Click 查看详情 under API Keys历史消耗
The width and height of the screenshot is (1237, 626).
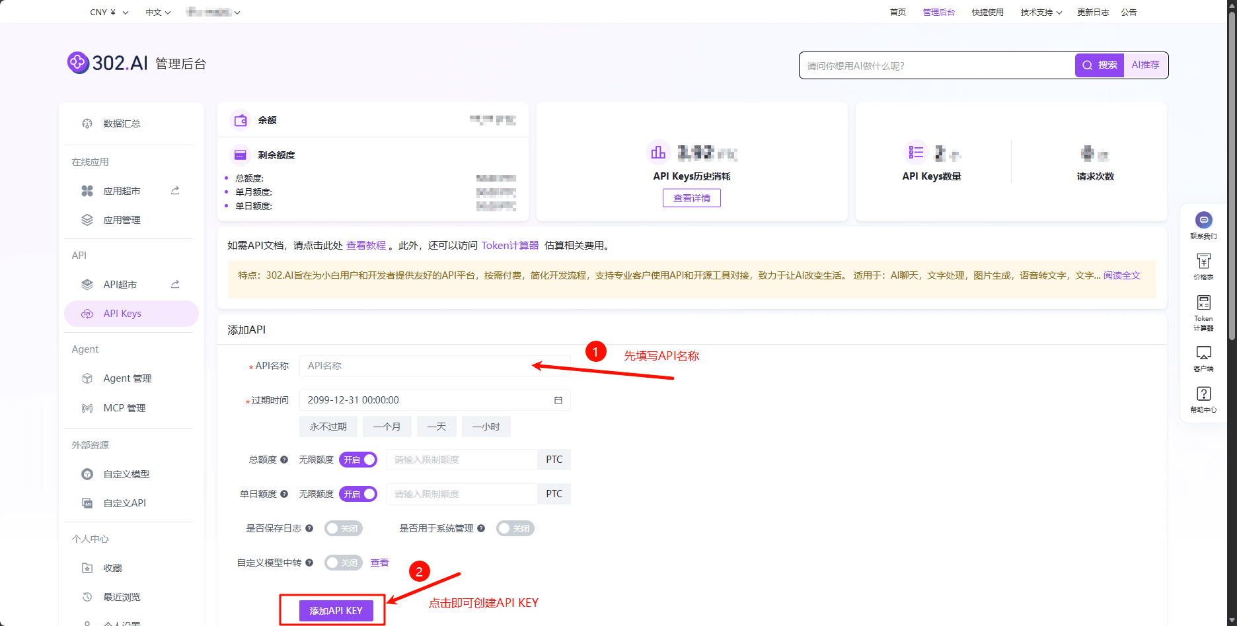[692, 198]
